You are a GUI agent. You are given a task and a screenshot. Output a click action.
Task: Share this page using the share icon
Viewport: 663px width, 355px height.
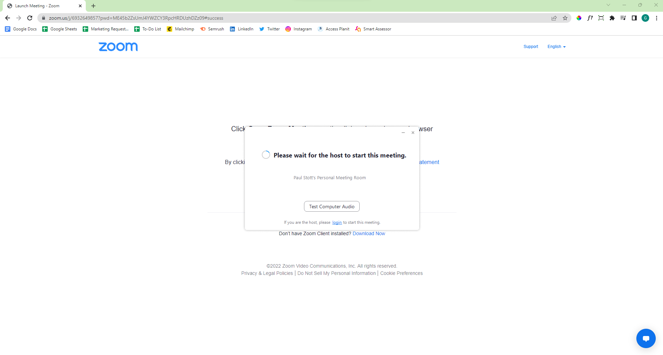[554, 18]
